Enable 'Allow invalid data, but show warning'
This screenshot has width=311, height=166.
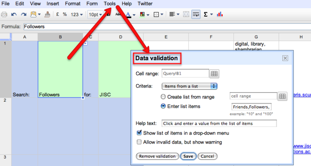coord(139,142)
